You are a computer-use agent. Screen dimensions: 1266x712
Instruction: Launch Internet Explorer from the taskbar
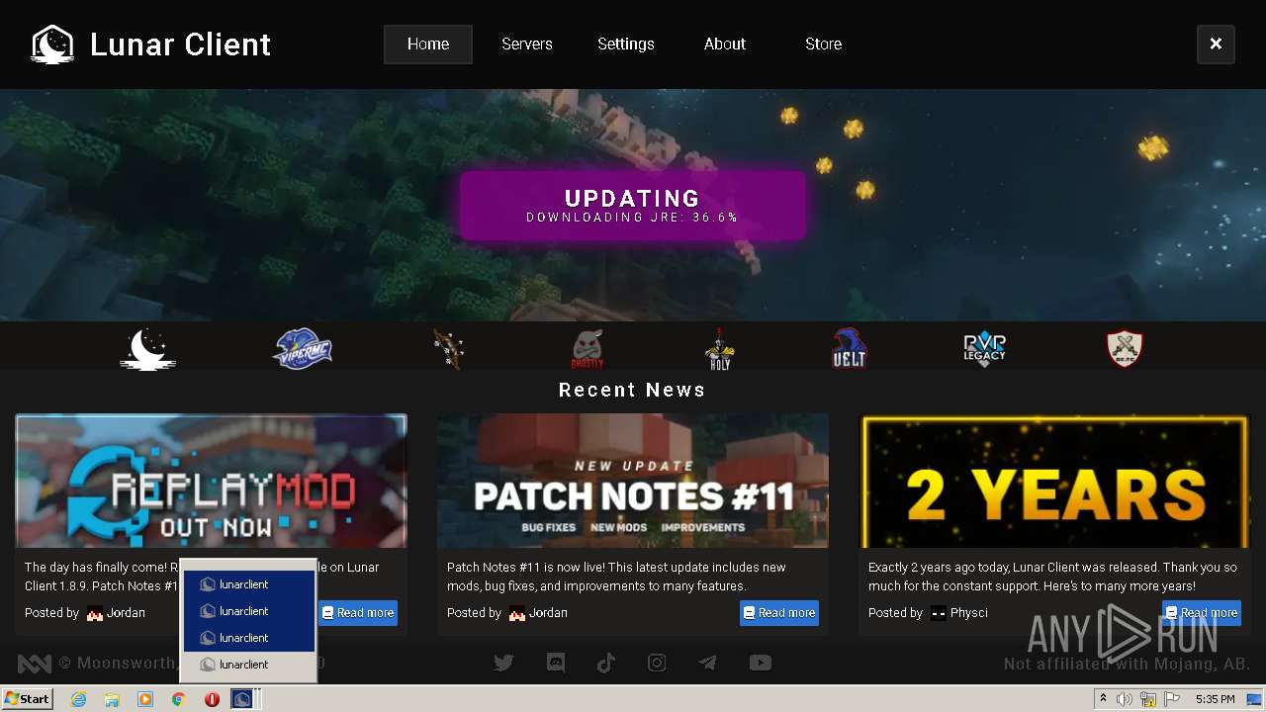(79, 699)
